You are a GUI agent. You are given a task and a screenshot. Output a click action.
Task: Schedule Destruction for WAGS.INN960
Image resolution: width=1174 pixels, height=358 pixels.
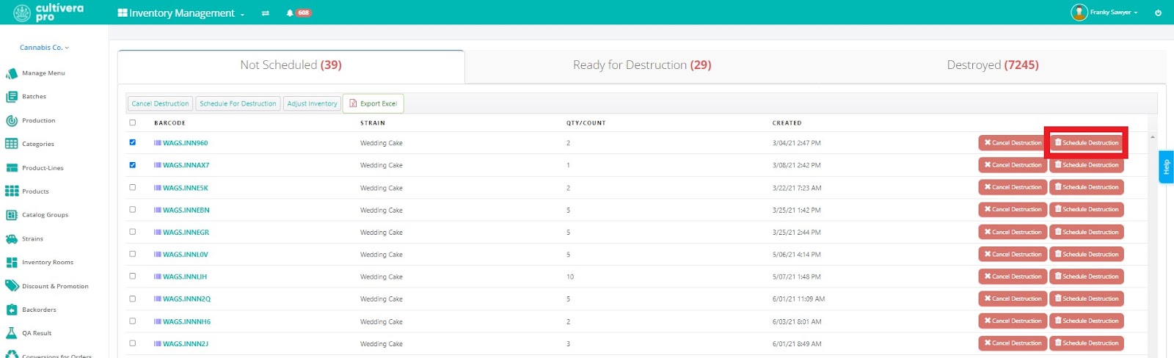point(1087,143)
